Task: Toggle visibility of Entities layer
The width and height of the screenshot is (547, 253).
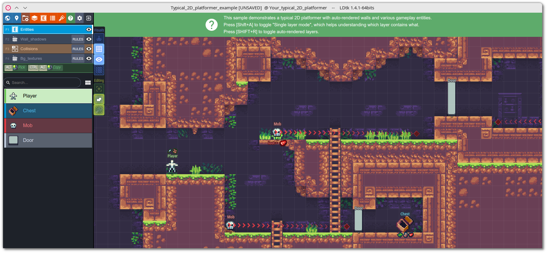Action: (x=89, y=30)
